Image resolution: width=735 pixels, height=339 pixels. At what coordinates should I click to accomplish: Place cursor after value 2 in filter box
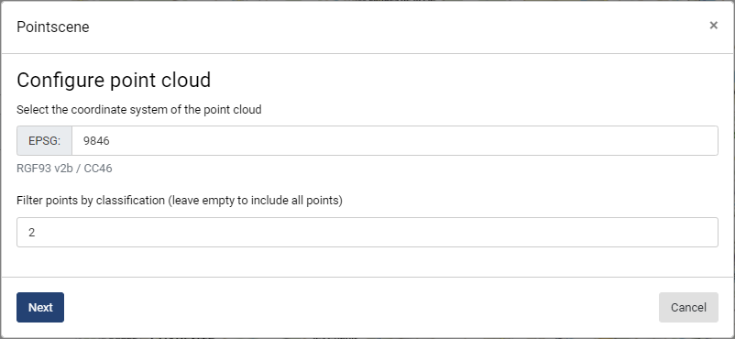coord(36,233)
